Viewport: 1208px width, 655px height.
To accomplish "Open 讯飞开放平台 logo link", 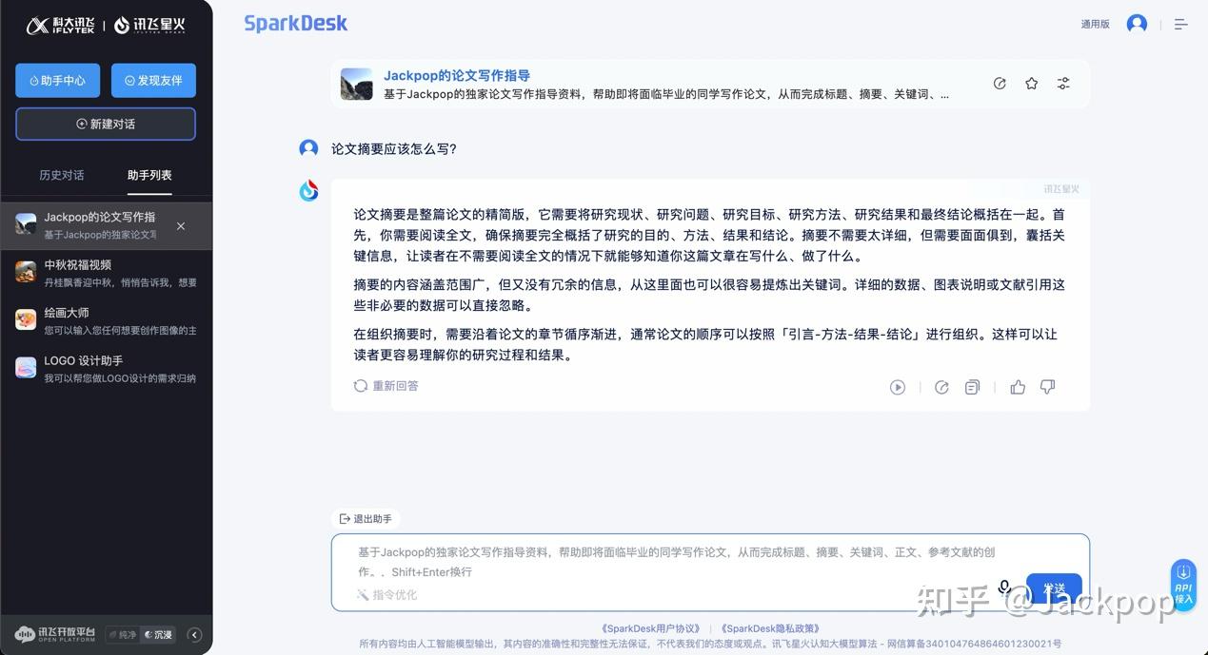I will coord(55,635).
